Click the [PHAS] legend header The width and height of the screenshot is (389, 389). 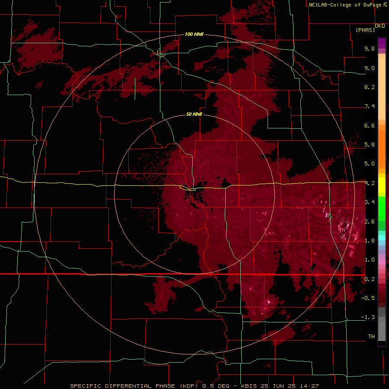365,30
